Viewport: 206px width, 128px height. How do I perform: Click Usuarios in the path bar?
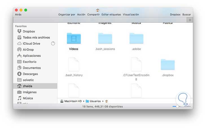point(93,101)
